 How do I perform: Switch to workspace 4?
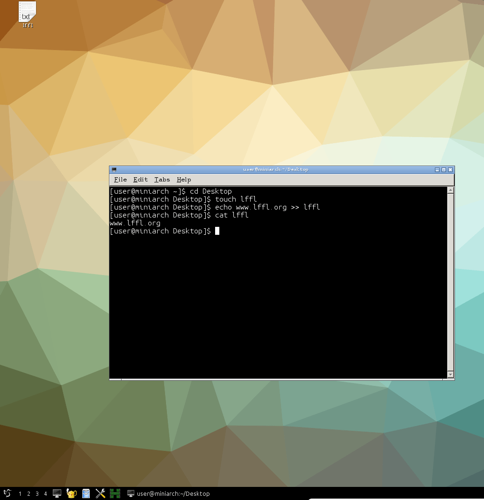pyautogui.click(x=45, y=493)
